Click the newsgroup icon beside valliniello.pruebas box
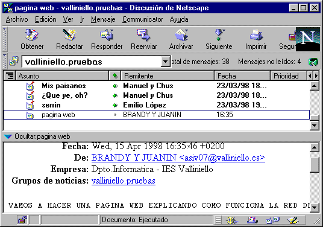The height and width of the screenshot is (227, 323). point(14,61)
